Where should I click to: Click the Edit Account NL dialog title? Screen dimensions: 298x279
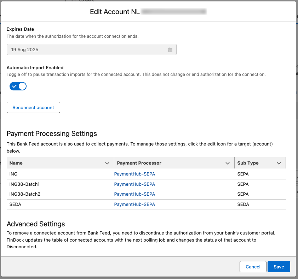click(x=114, y=12)
